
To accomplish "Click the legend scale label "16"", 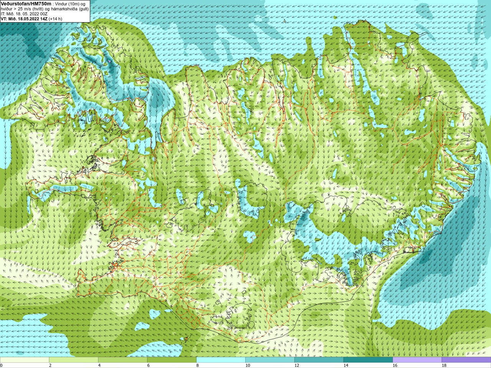I will pyautogui.click(x=395, y=365).
